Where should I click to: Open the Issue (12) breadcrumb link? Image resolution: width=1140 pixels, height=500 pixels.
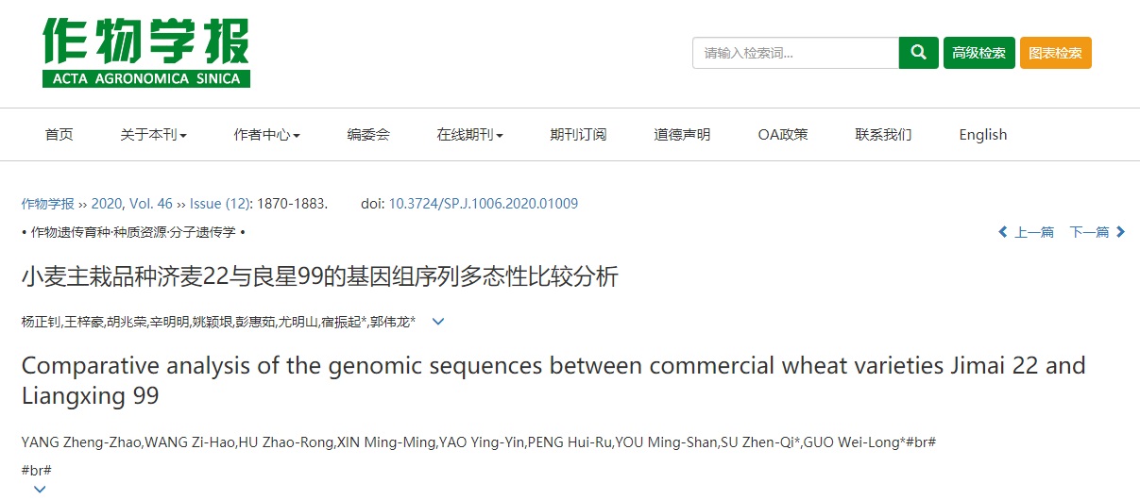click(220, 204)
